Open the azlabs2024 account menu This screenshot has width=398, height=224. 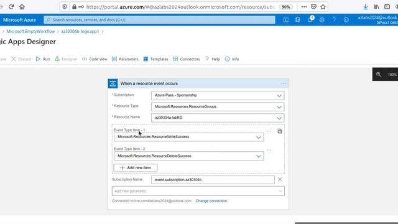coord(378,20)
